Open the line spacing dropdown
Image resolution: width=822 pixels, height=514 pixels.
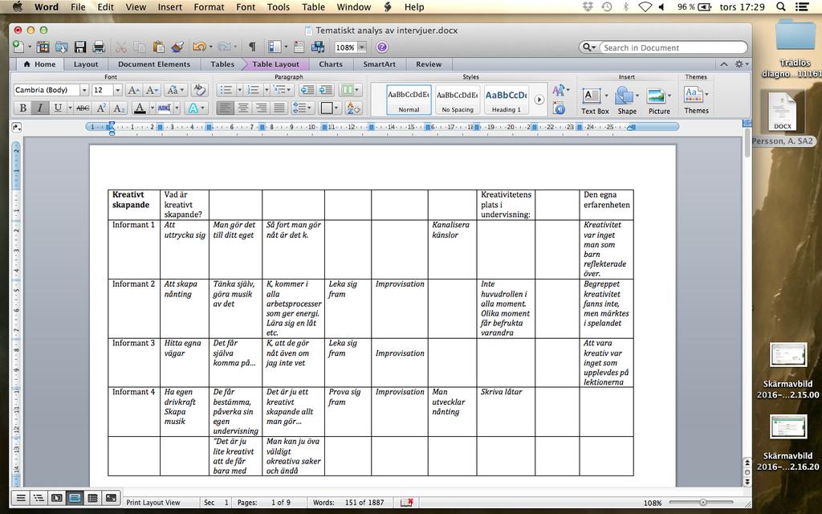(x=302, y=108)
